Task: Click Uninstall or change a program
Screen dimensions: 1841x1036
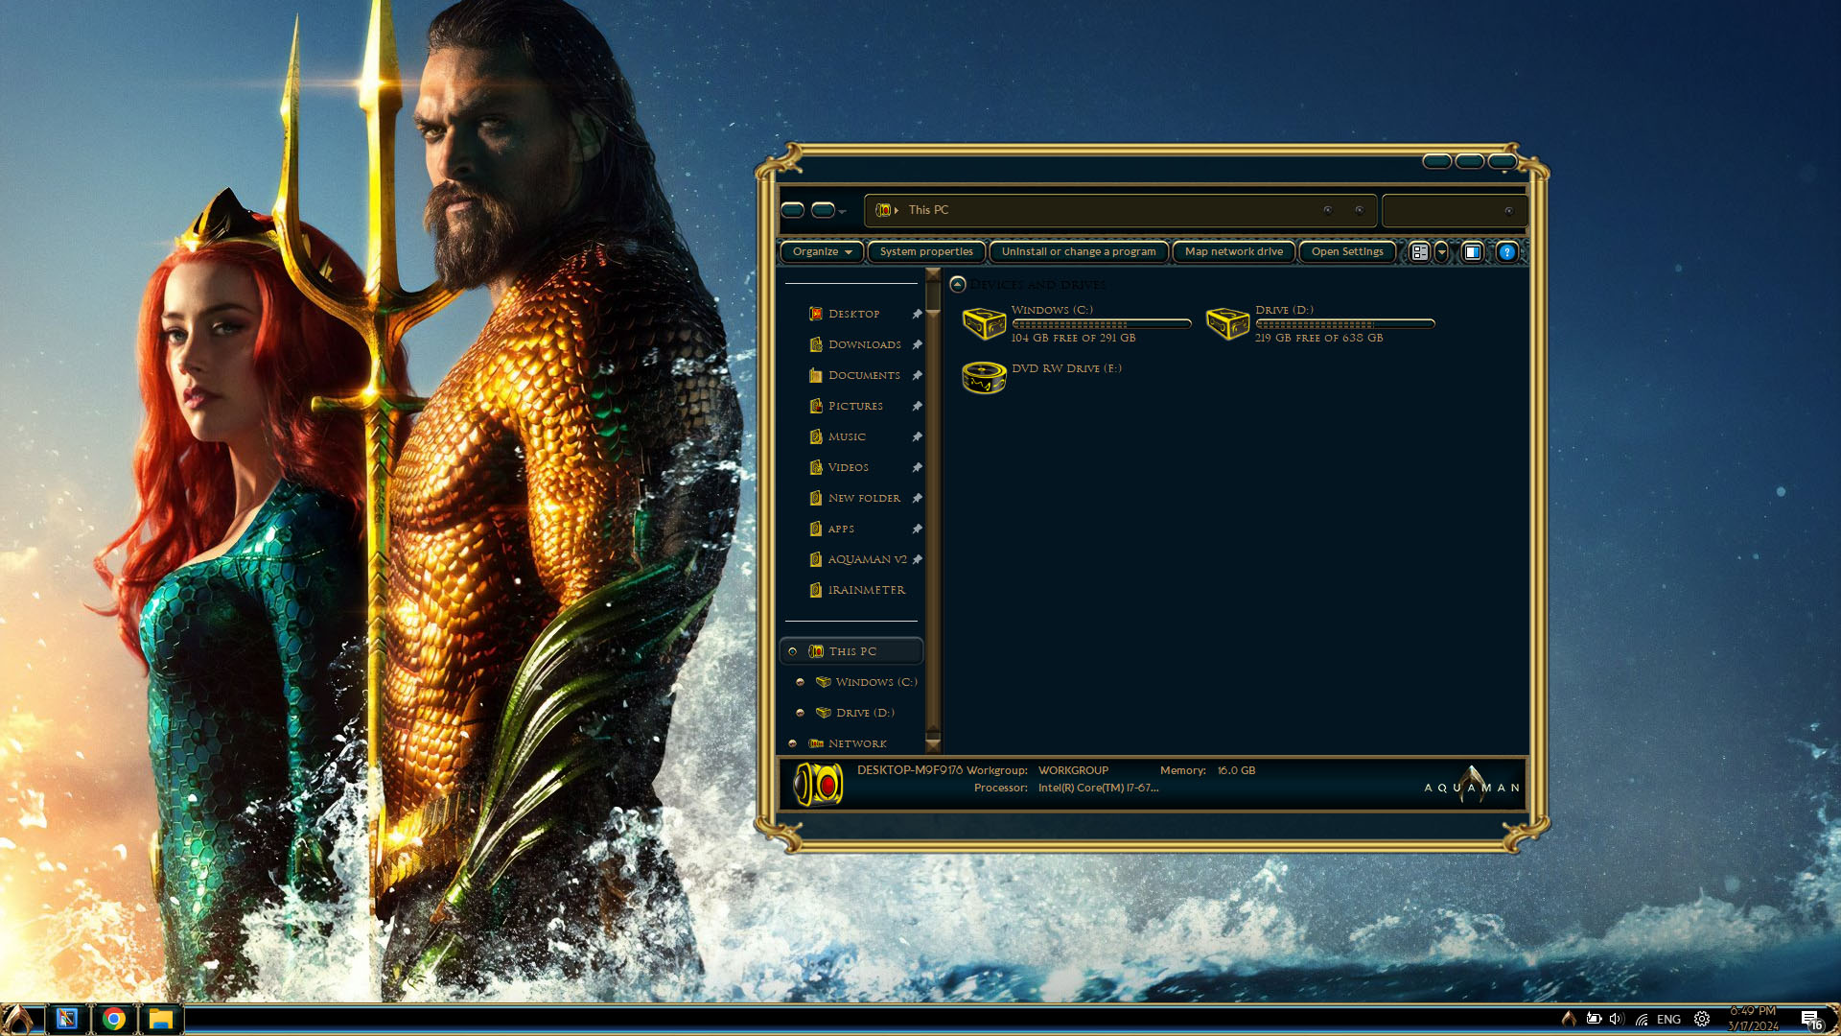Action: 1078,252
